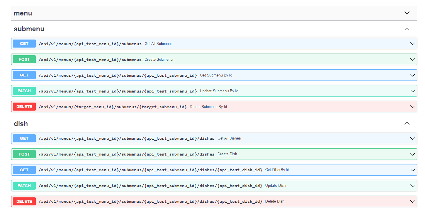Collapse the submenu section chevron
Image resolution: width=425 pixels, height=212 pixels.
pos(407,29)
